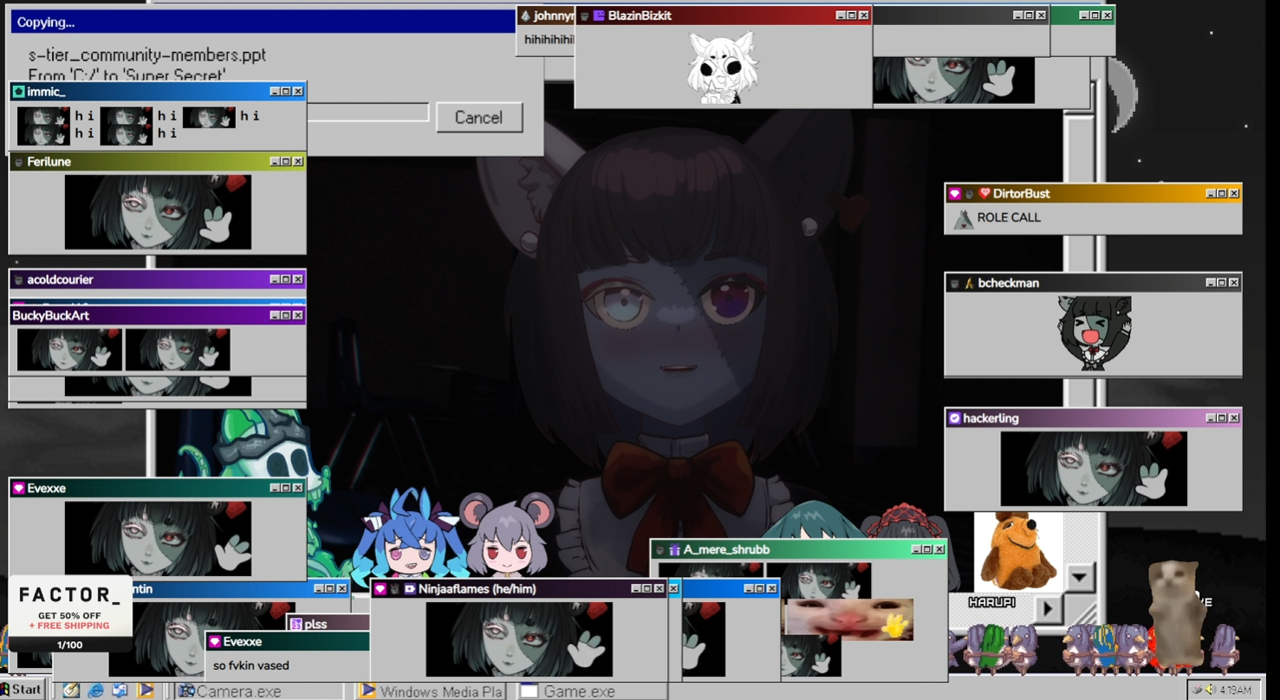
Task: Open the dropdown arrow in the HARUPI player
Action: (1079, 576)
